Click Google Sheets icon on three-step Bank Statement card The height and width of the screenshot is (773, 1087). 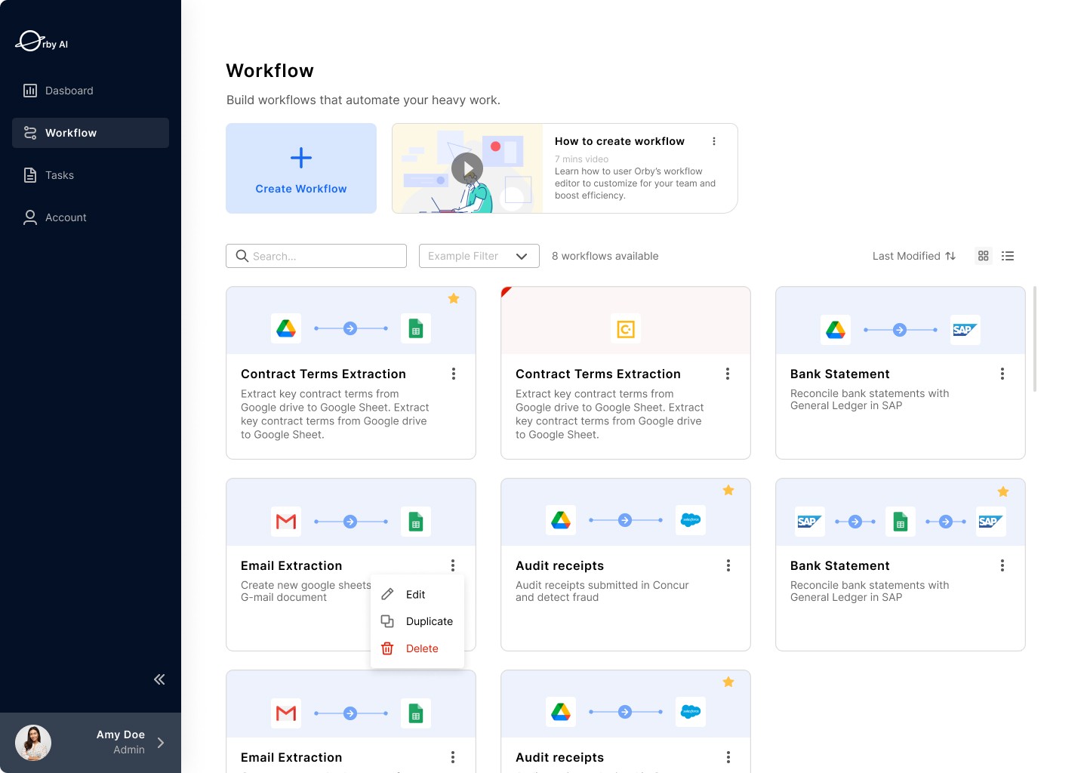901,522
